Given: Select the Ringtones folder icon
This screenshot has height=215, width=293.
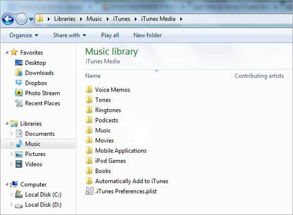Looking at the screenshot, I should tap(89, 110).
